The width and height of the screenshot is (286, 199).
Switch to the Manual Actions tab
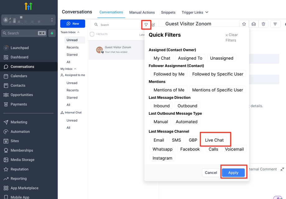(x=142, y=12)
